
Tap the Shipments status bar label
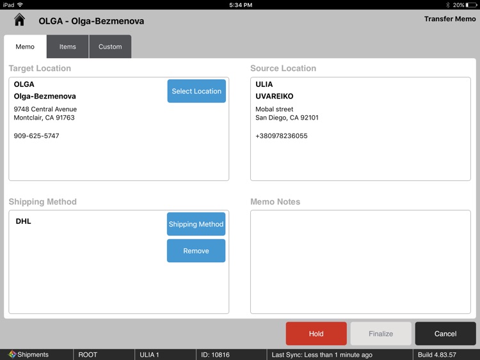coord(33,354)
